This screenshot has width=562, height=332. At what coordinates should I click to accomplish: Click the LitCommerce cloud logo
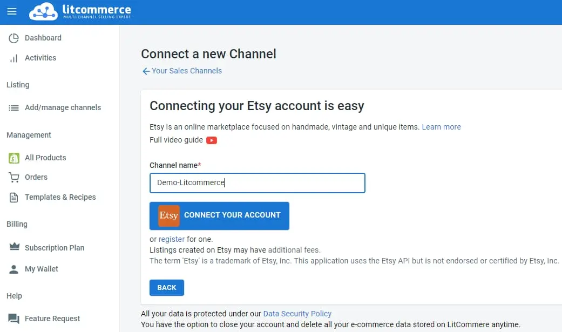coord(43,11)
